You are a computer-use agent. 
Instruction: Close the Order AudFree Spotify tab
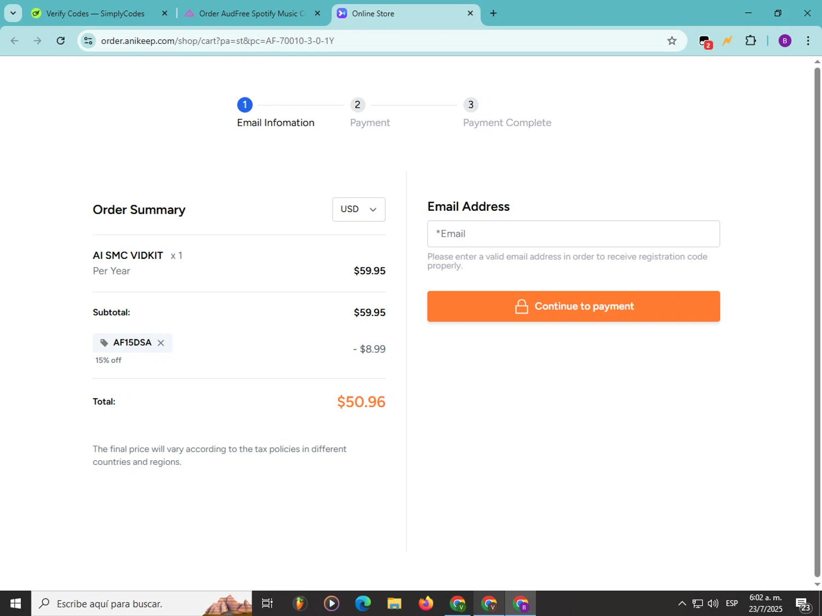point(317,14)
